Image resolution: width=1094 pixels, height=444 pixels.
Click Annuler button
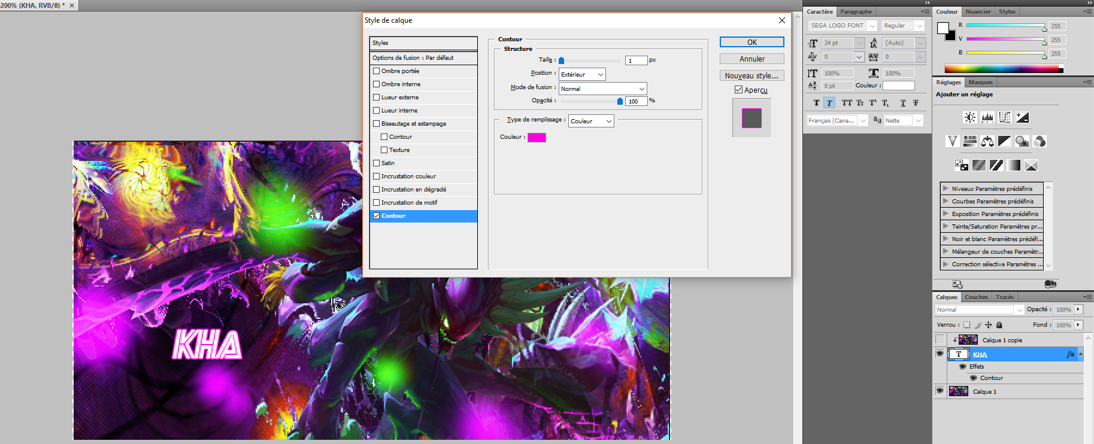(x=752, y=59)
